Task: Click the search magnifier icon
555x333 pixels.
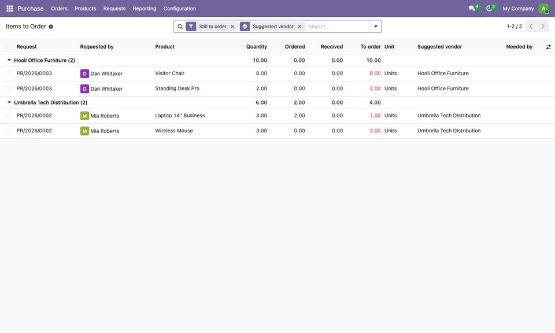Action: pyautogui.click(x=180, y=27)
